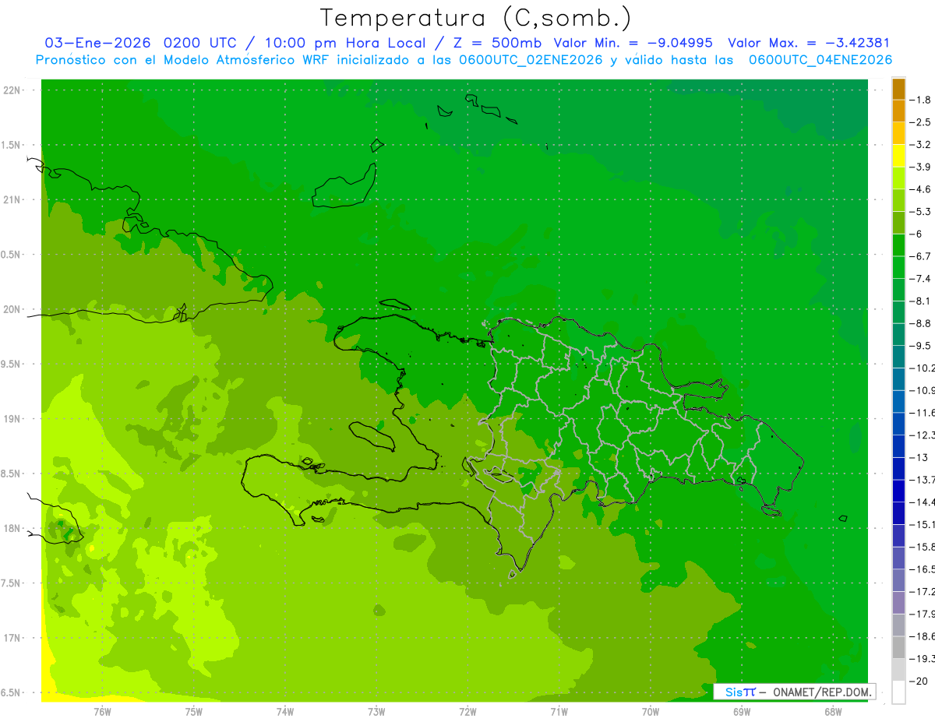
Task: Pick the orange swatch between -1.8 and -2.5
Action: (x=898, y=111)
